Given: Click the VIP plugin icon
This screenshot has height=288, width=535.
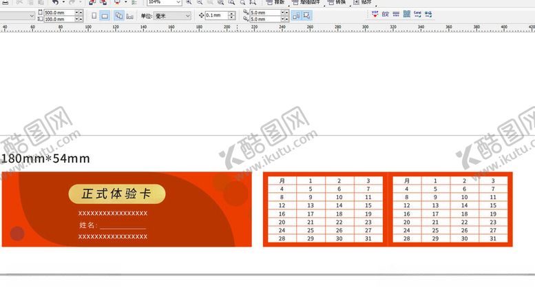Looking at the screenshot, I should pyautogui.click(x=375, y=14).
